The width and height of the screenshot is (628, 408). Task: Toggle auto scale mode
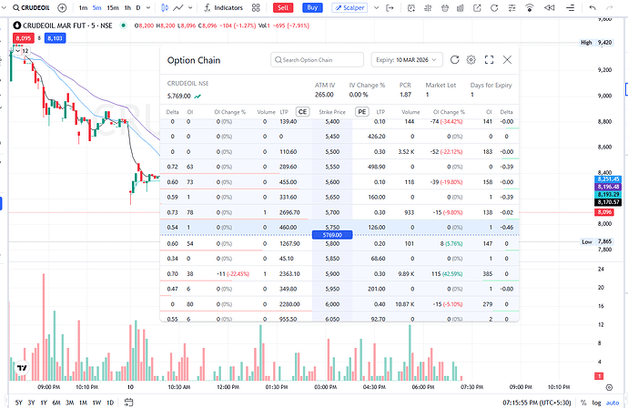click(x=613, y=403)
